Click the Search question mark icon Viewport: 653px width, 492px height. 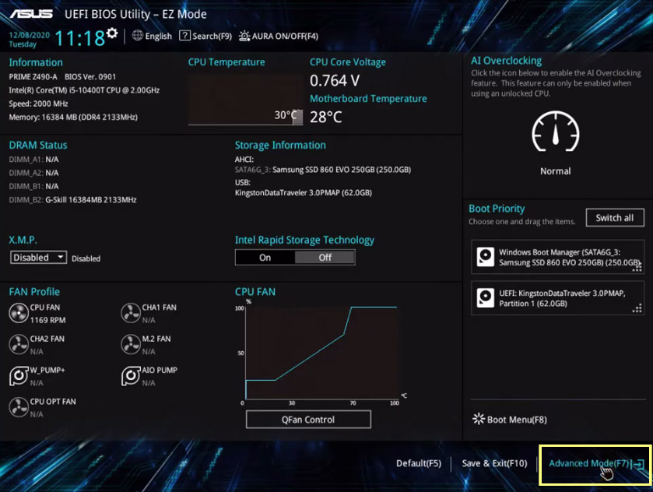[184, 35]
